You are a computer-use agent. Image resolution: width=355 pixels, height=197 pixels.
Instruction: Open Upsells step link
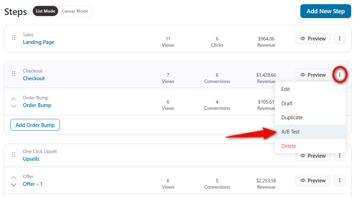tap(31, 159)
